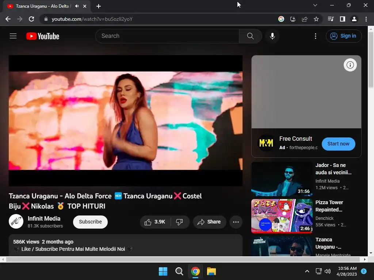This screenshot has height=280, width=374.
Task: Click the Sign in button
Action: coord(343,36)
